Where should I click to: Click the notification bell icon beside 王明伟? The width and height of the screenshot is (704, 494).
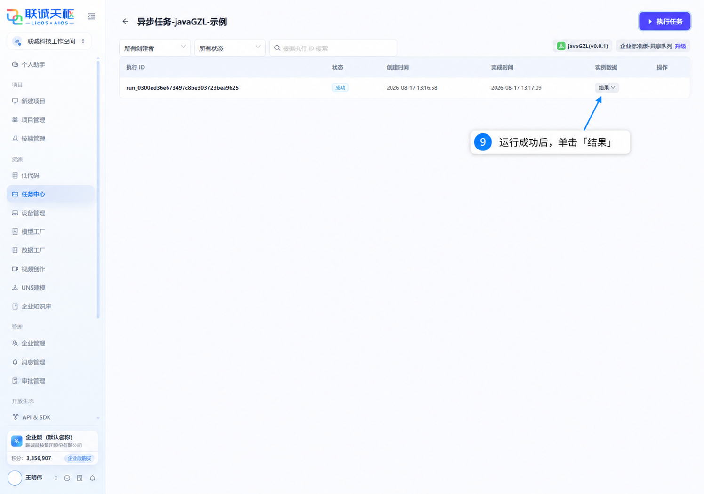[x=93, y=478]
